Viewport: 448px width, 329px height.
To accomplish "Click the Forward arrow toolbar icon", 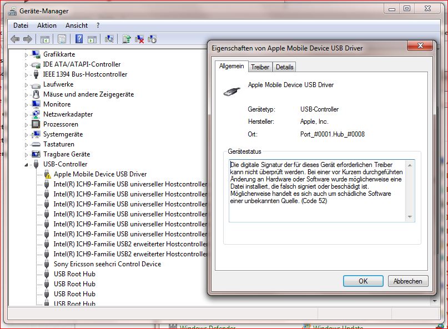I will (28, 39).
